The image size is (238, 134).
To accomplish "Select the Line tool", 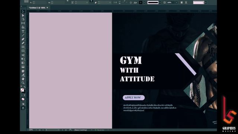I will [23, 35].
